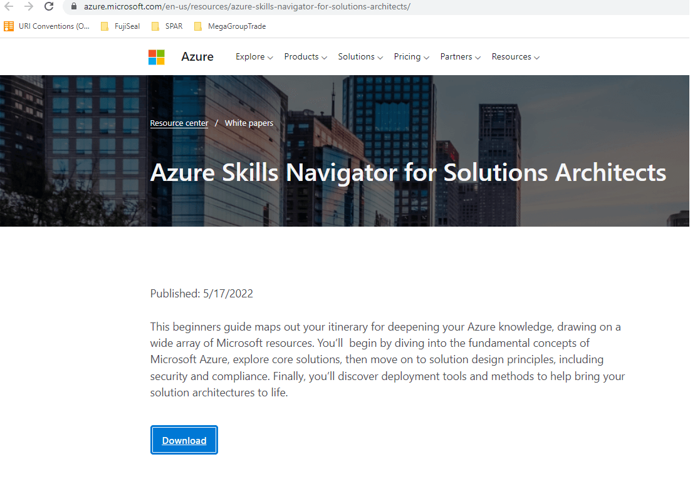This screenshot has width=695, height=484.
Task: Expand the Products menu
Action: pyautogui.click(x=305, y=57)
